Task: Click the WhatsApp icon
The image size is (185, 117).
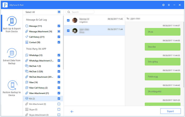Action: coord(27,55)
